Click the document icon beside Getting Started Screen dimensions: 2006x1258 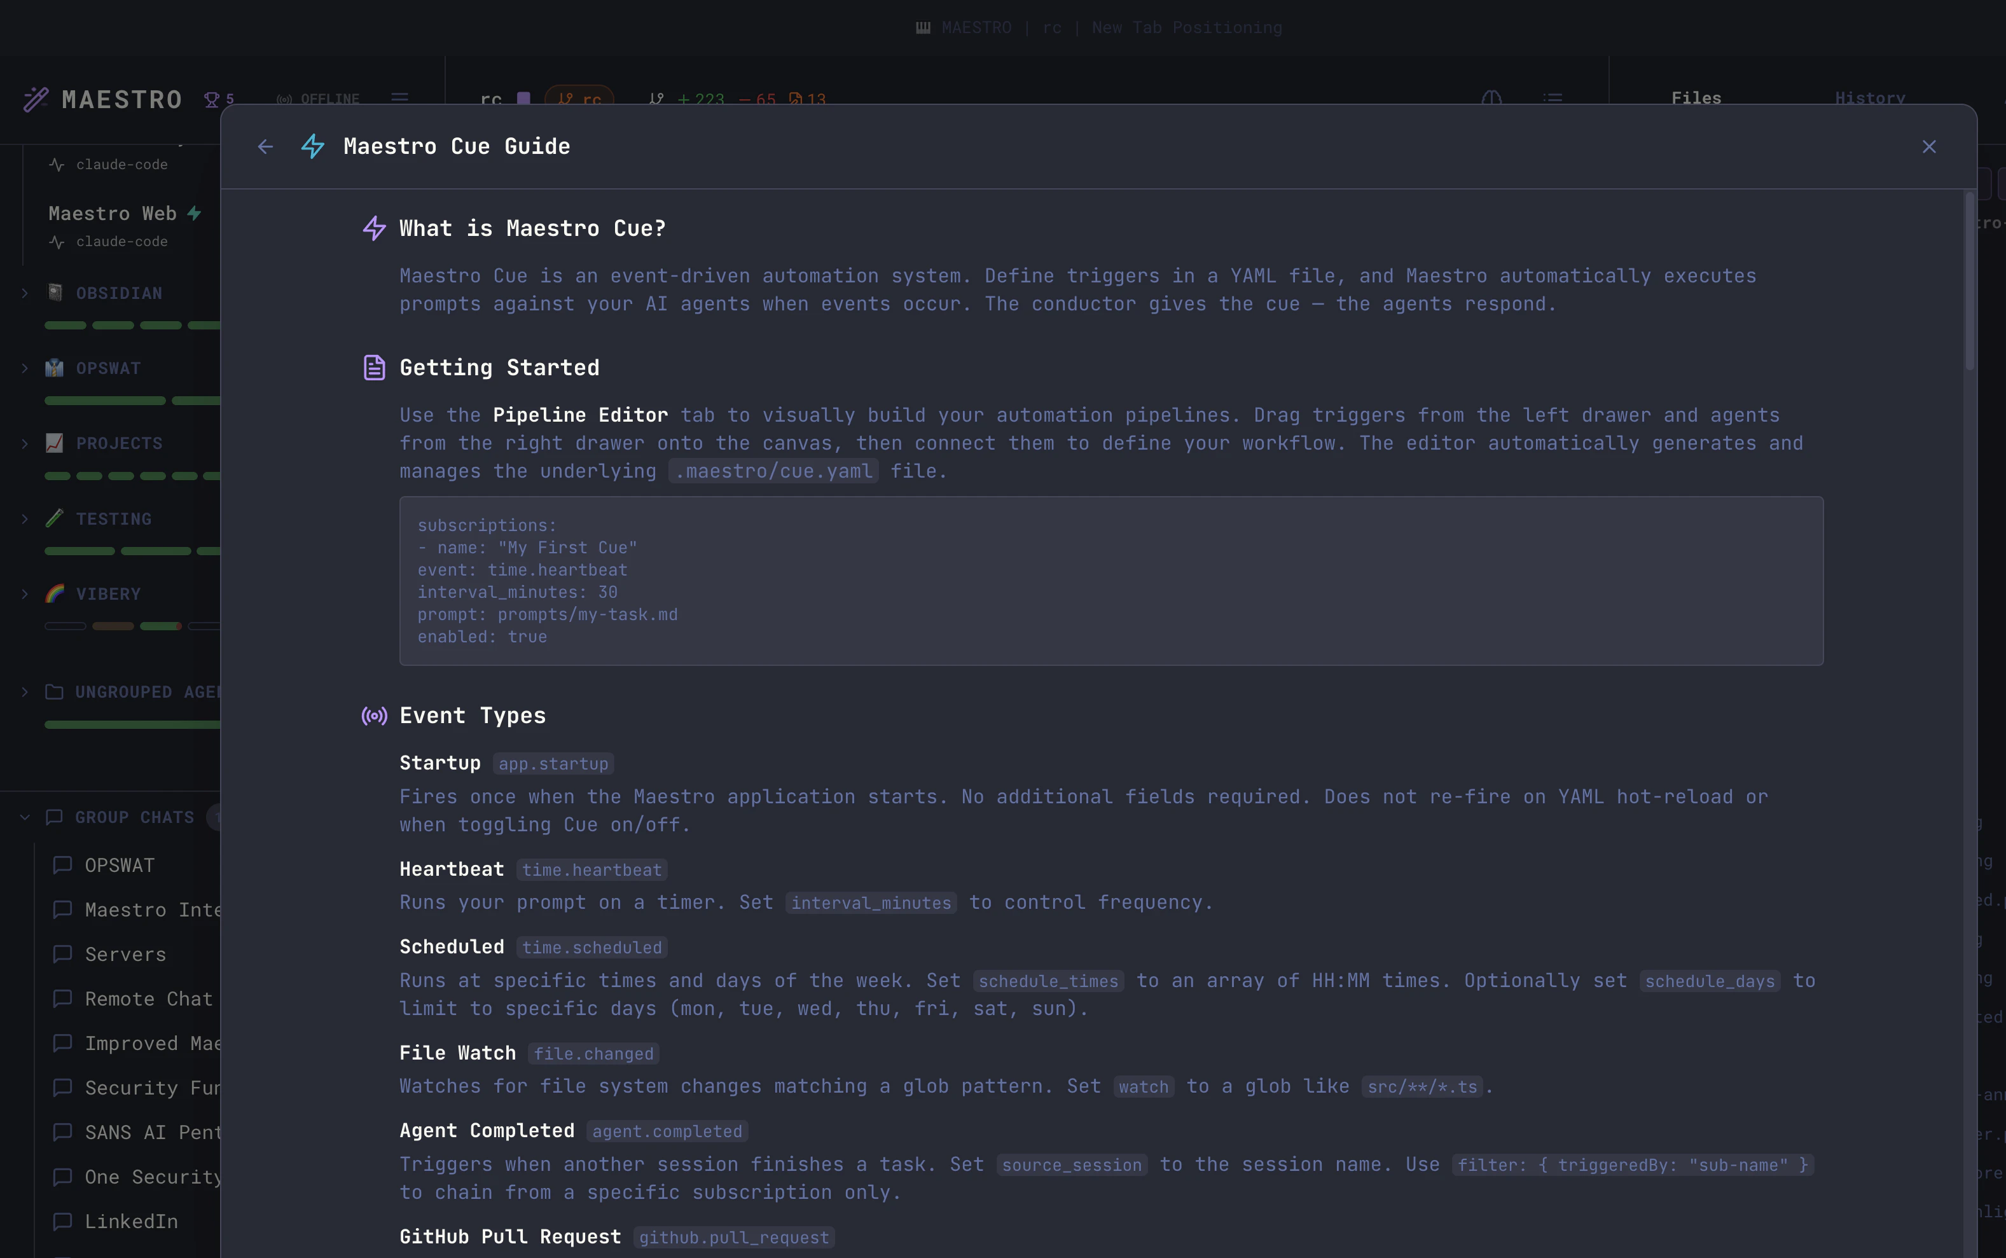point(375,368)
